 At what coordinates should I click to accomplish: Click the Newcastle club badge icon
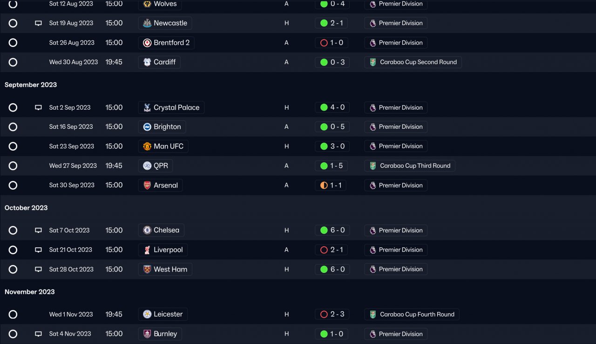[147, 23]
